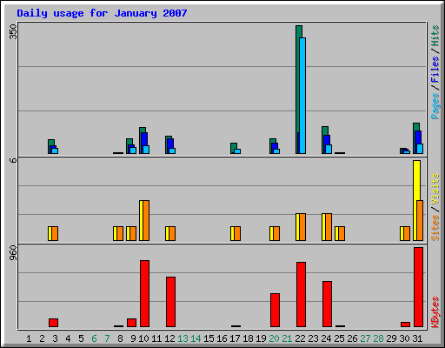Viewport: 445px width, 348px height.
Task: Select green weekend day label "21"
Action: (287, 338)
